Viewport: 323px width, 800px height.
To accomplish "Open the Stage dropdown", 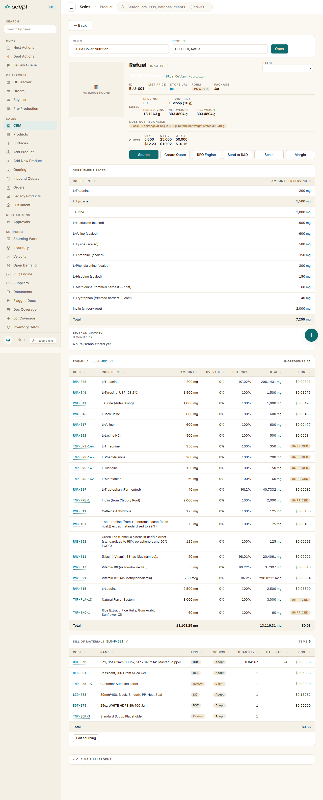I will 287,68.
